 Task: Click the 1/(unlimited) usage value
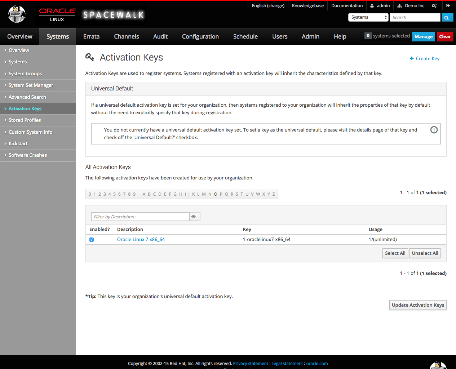click(383, 239)
